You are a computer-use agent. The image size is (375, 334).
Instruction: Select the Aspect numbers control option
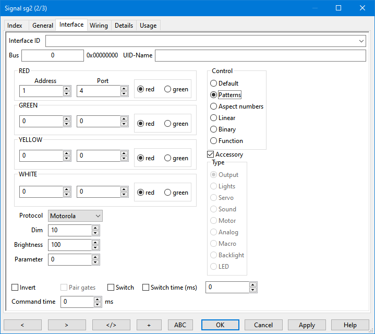tap(214, 106)
